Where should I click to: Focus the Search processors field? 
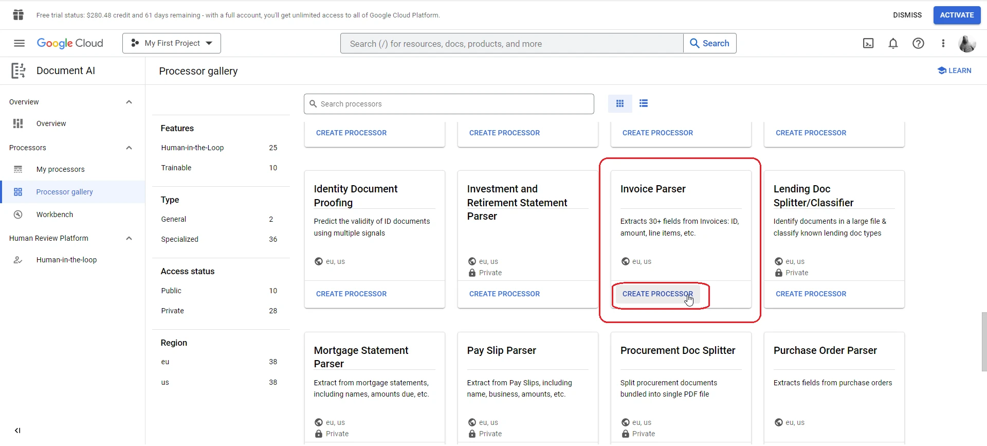(449, 104)
